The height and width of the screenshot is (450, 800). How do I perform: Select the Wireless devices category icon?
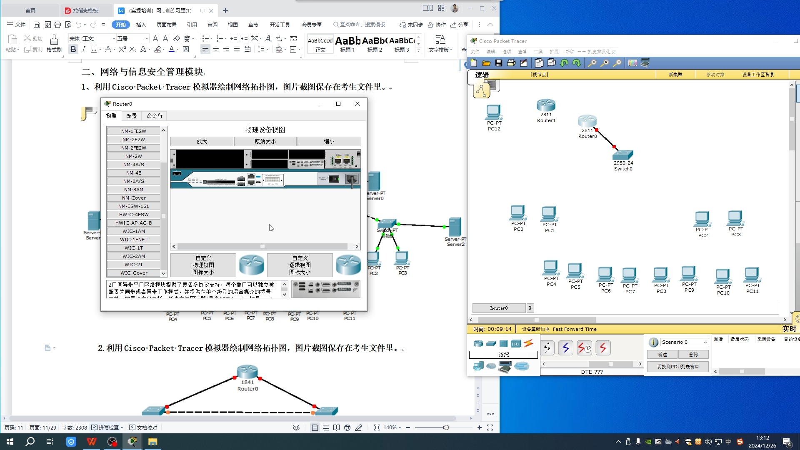tap(516, 343)
